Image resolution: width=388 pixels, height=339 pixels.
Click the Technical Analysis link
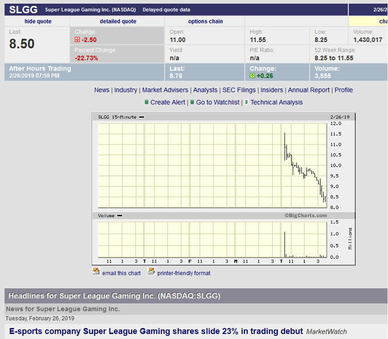(277, 102)
